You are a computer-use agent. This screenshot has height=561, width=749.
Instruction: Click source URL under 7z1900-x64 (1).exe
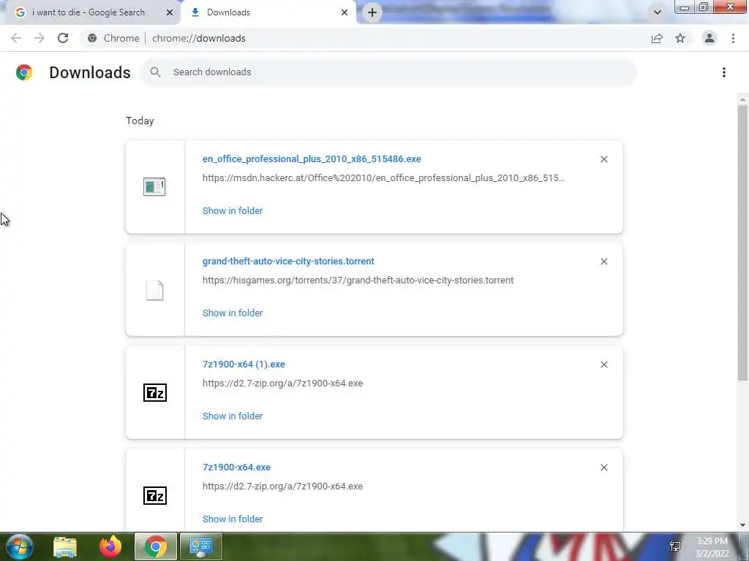click(x=282, y=383)
